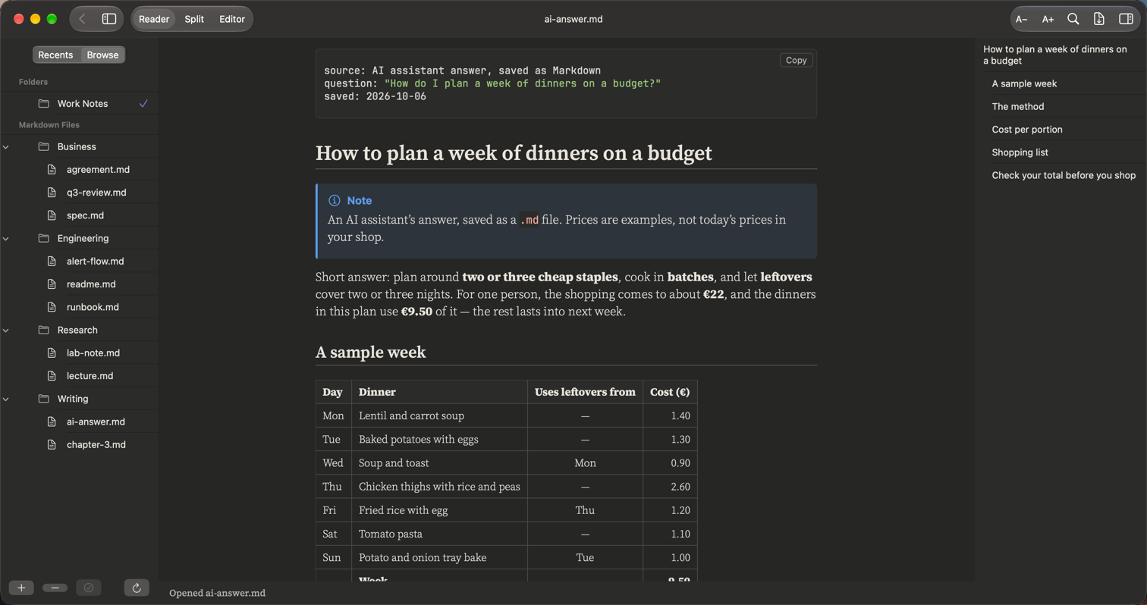Go back with the chevron arrow
Image resolution: width=1147 pixels, height=605 pixels.
pos(82,19)
